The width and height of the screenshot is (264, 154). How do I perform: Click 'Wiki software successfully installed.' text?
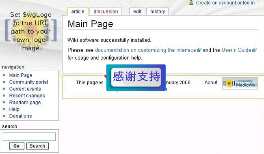(x=109, y=40)
